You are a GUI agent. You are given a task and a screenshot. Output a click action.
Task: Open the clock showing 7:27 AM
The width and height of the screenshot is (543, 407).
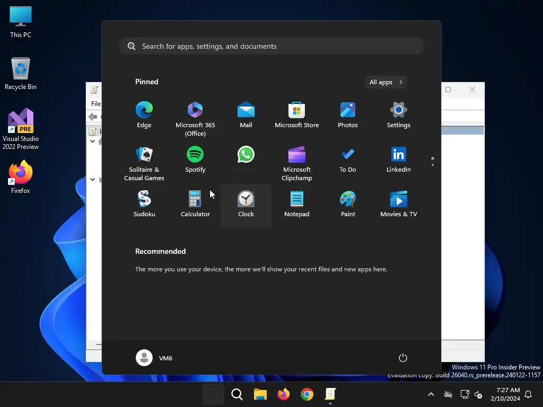click(505, 394)
